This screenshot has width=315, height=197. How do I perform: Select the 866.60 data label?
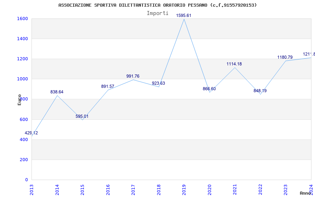(x=209, y=89)
